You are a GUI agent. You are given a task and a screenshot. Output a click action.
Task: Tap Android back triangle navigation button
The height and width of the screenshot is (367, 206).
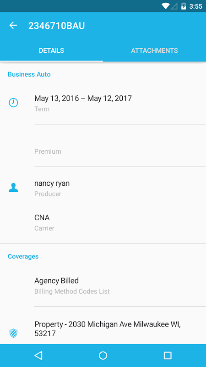tap(38, 355)
